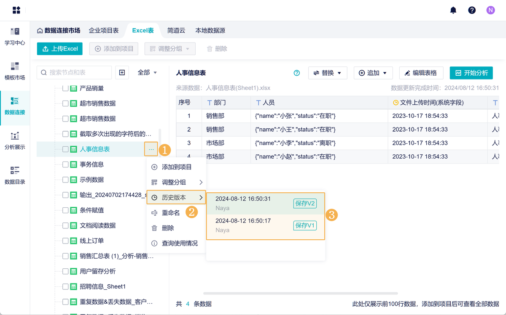Go to 分析展示 in sidebar
The width and height of the screenshot is (506, 315).
tap(15, 141)
